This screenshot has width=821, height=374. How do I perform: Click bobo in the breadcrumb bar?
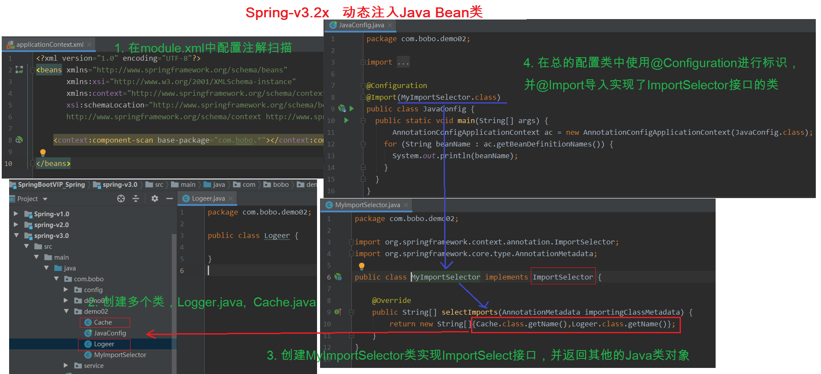tap(276, 185)
